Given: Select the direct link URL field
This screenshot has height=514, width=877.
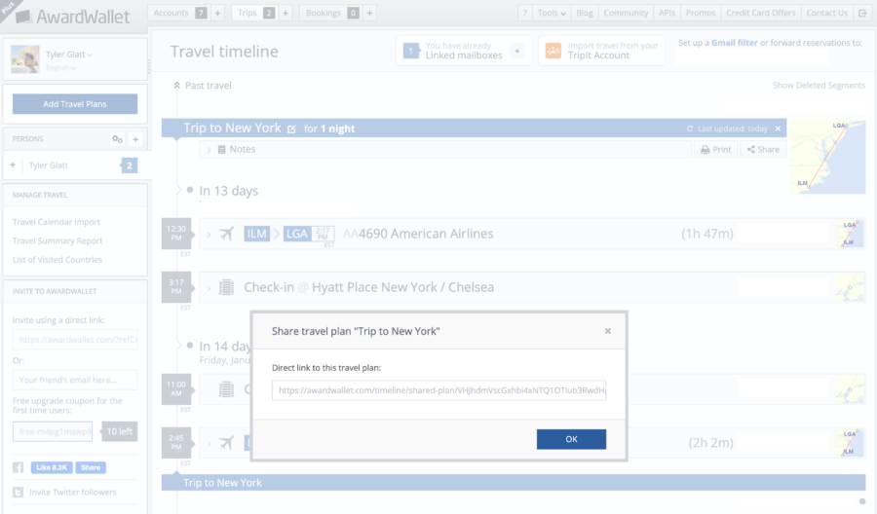Looking at the screenshot, I should [x=438, y=390].
